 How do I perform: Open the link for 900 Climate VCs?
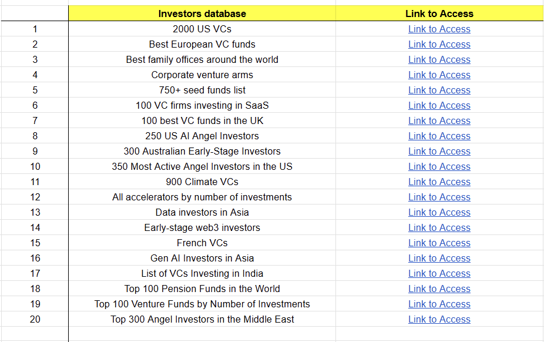pos(439,182)
